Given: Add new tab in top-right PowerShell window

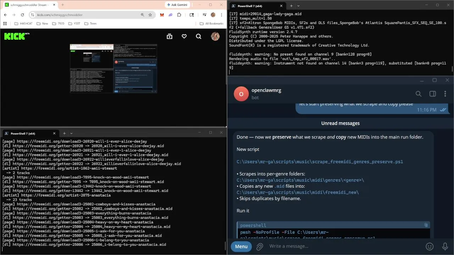Looking at the screenshot, I should click(291, 6).
